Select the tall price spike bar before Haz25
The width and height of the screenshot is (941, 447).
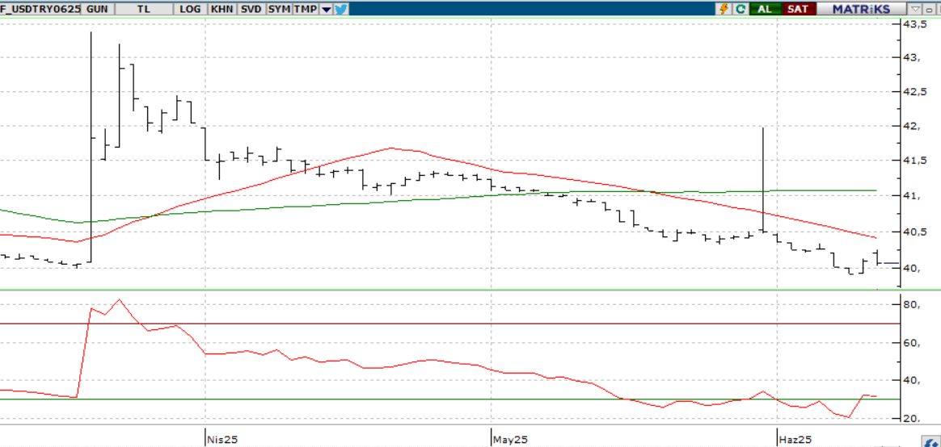tap(762, 179)
